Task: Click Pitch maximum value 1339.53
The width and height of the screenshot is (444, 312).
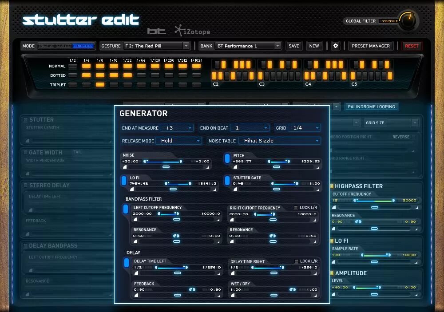Action: click(x=310, y=162)
